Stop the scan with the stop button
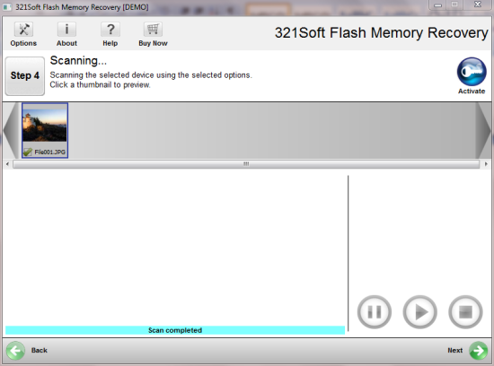Image resolution: width=494 pixels, height=366 pixels. [x=465, y=312]
